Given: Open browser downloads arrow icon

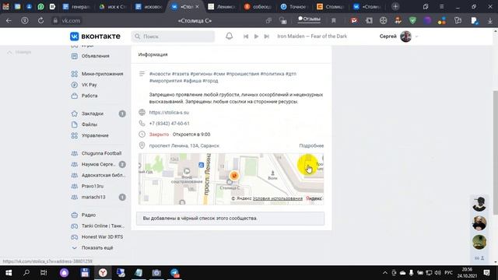Looking at the screenshot, I should click(489, 21).
